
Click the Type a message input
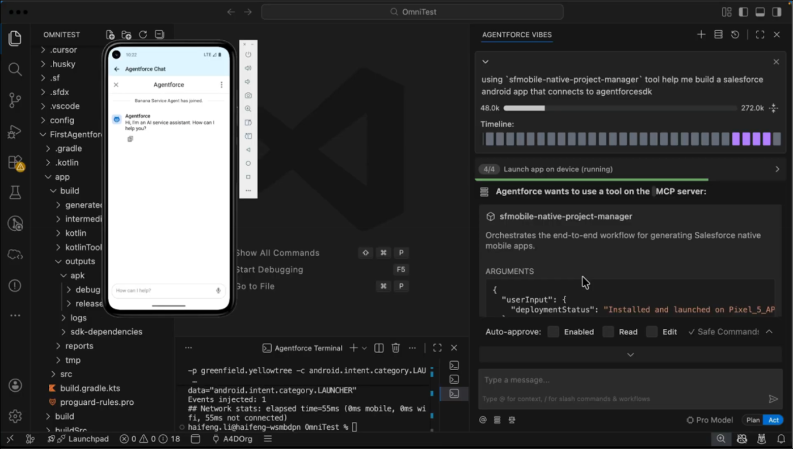point(630,380)
